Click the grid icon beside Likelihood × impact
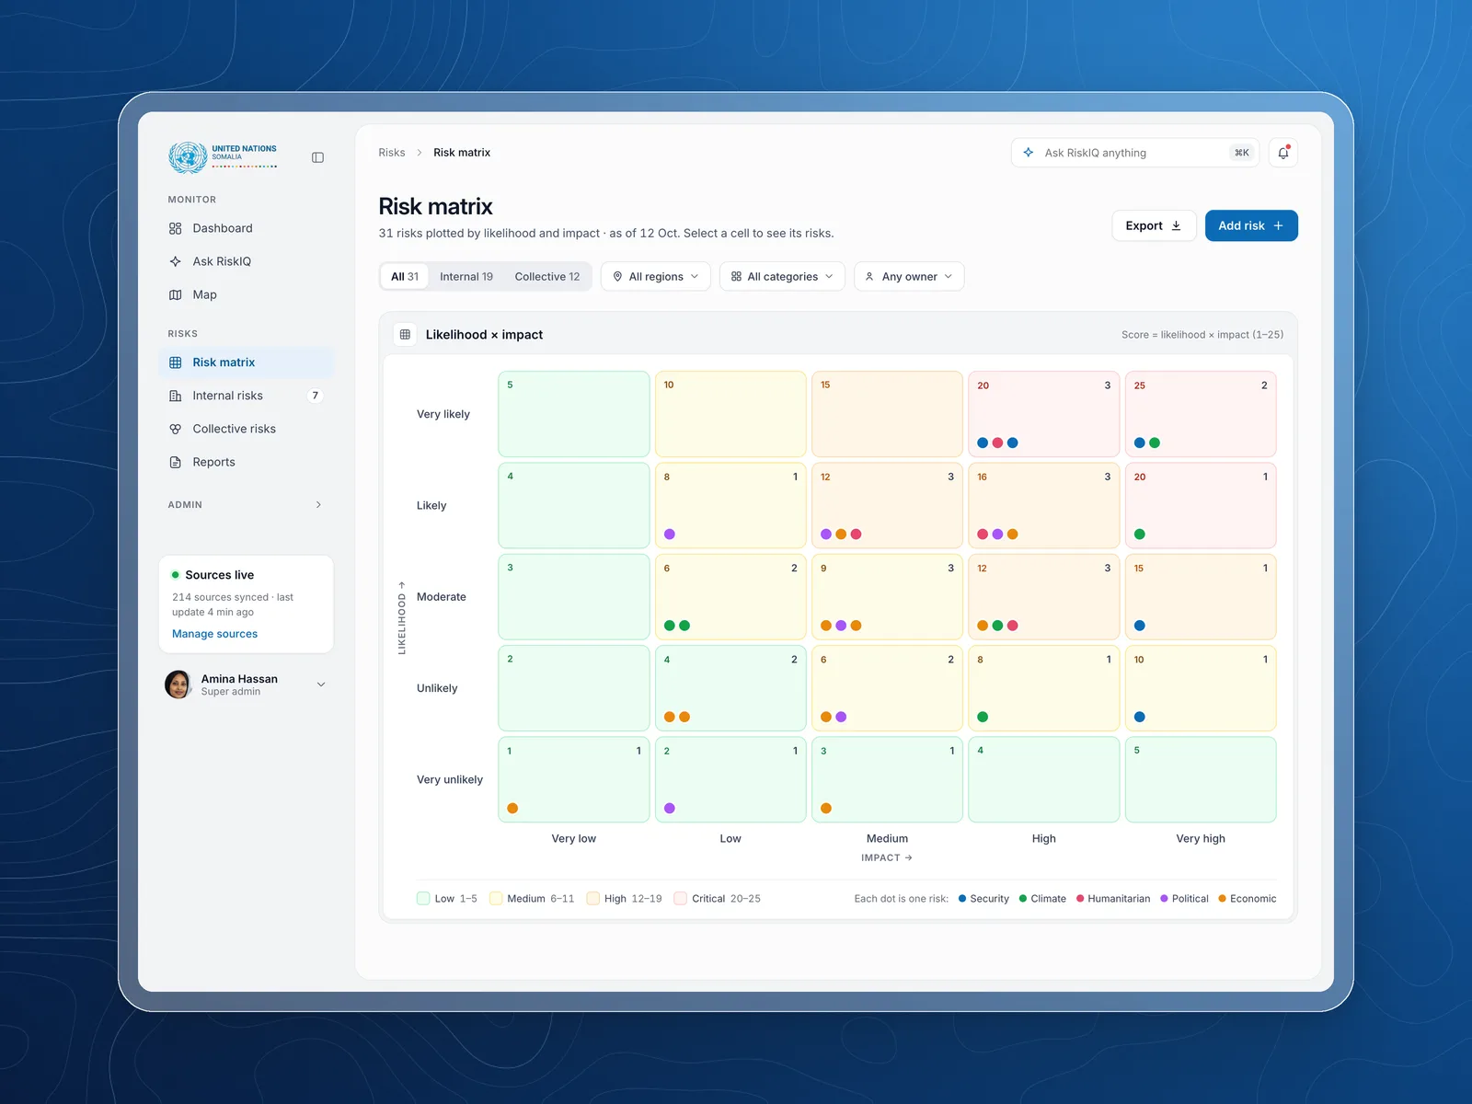 (405, 334)
